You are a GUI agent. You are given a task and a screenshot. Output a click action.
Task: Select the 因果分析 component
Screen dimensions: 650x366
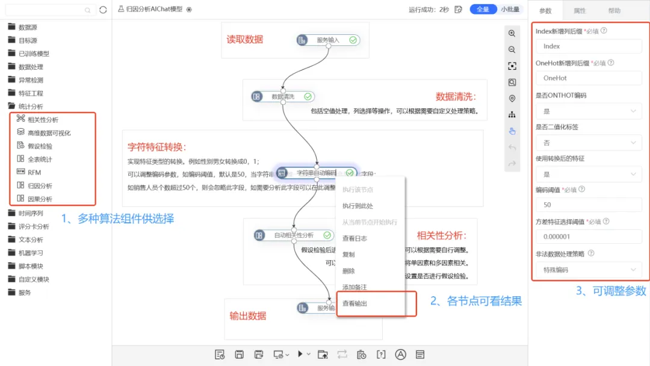[34, 199]
